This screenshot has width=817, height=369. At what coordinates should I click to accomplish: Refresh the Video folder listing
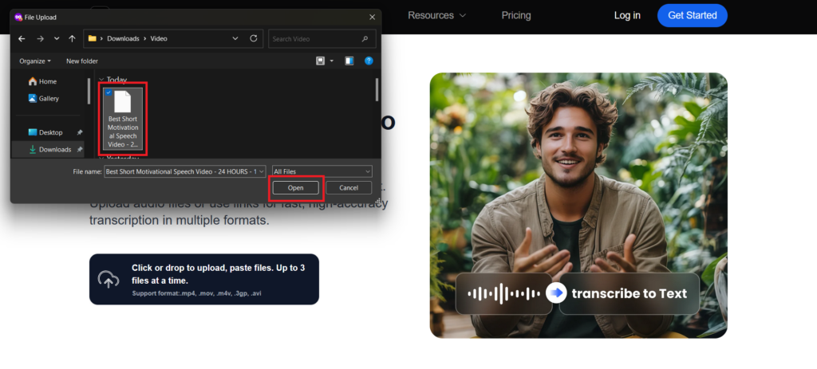tap(254, 38)
